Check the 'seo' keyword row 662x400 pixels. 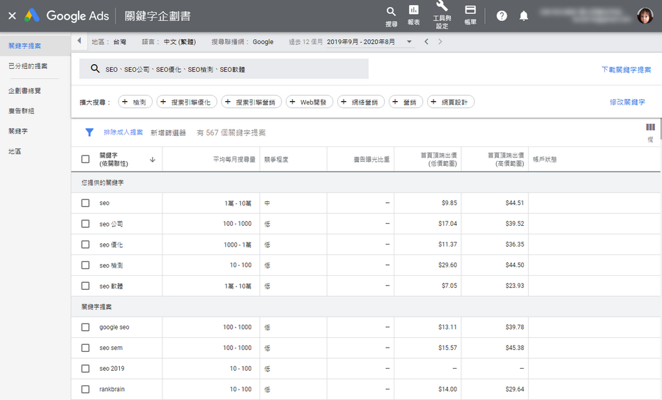(85, 203)
